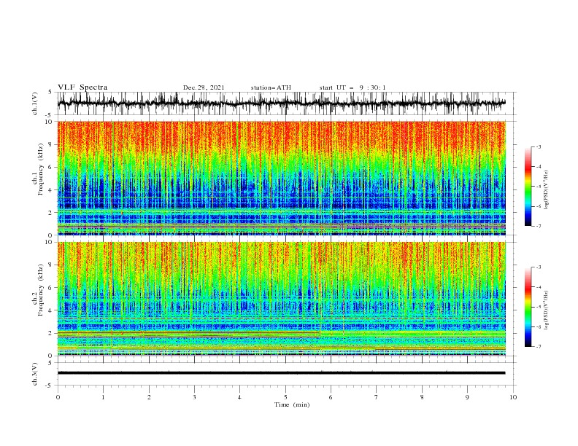Click time axis tick label "4"
The width and height of the screenshot is (578, 446).
[x=239, y=397]
